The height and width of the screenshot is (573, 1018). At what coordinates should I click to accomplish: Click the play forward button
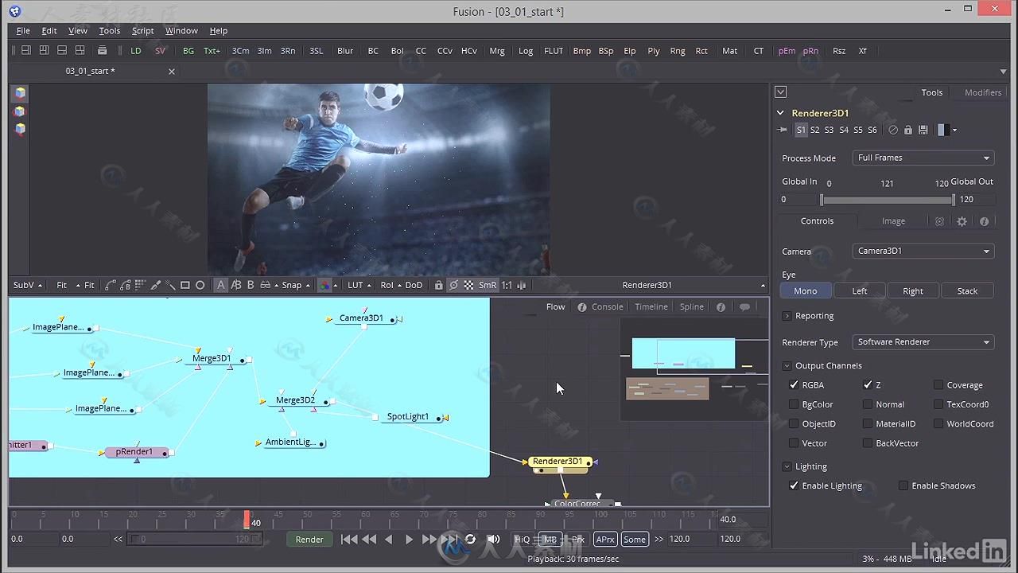409,539
